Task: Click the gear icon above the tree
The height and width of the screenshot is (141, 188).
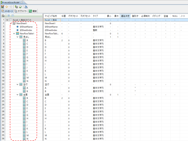Action: click(3, 16)
